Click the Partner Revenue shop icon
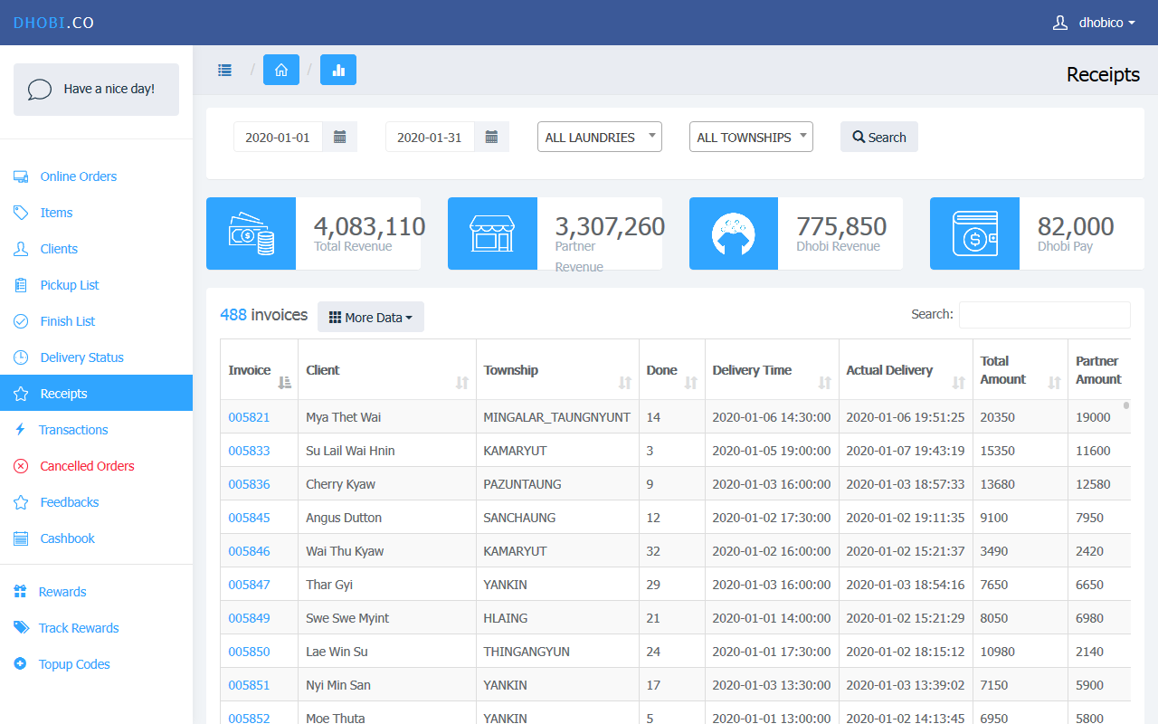The image size is (1158, 724). [491, 233]
